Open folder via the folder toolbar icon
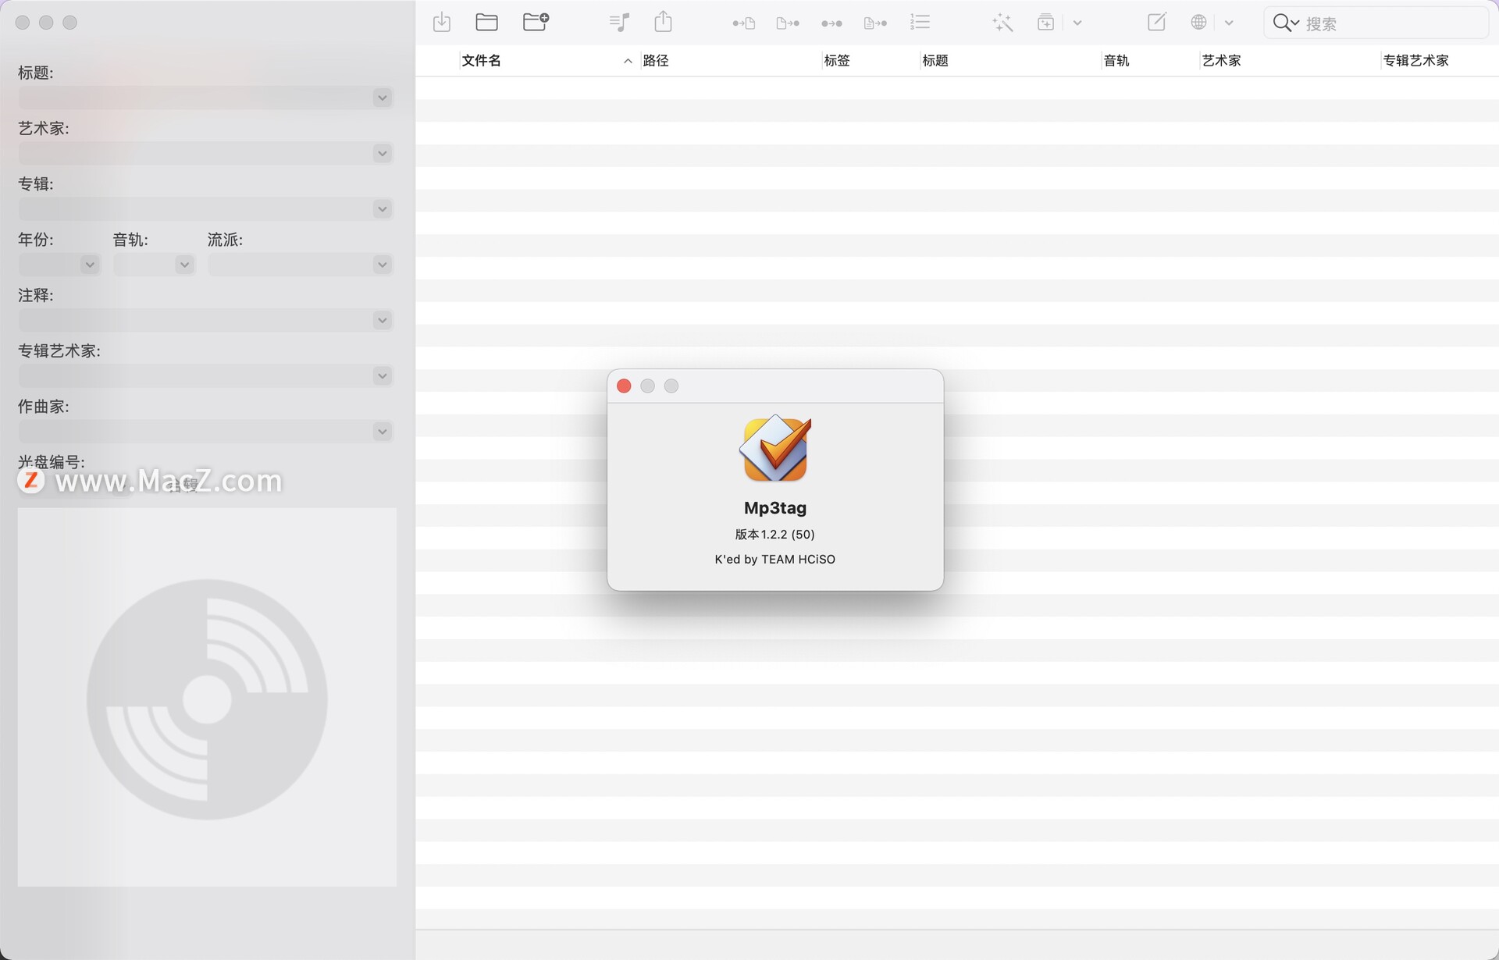Viewport: 1499px width, 960px height. coord(486,23)
